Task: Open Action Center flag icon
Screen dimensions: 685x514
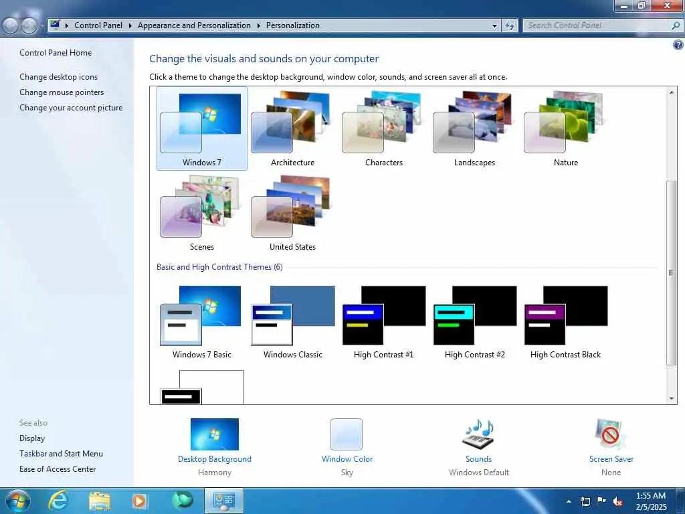Action: [x=601, y=501]
